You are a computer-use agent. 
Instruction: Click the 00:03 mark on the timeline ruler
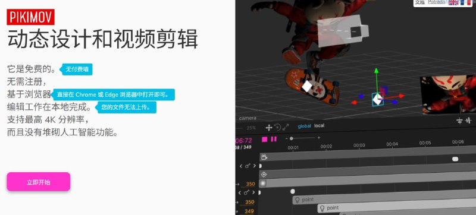tap(359, 145)
